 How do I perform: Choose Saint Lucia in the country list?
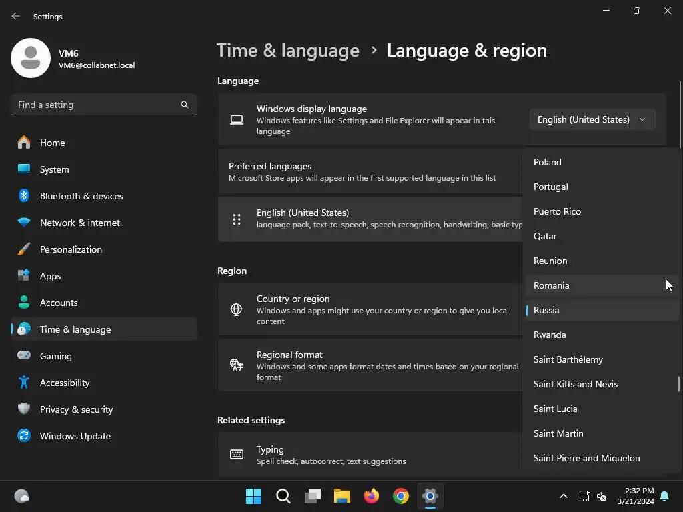[602, 409]
